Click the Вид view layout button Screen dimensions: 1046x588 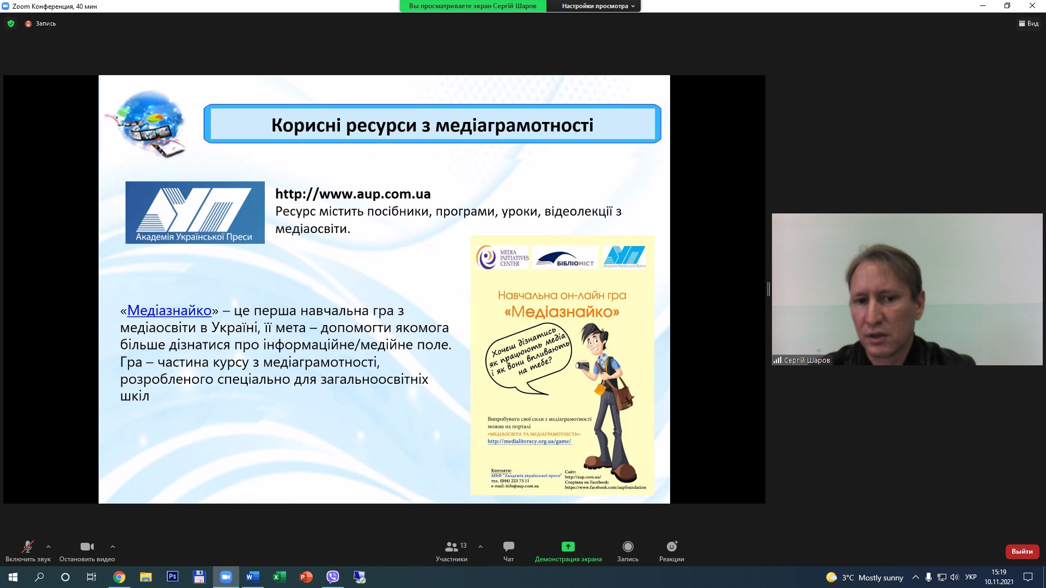[1029, 23]
